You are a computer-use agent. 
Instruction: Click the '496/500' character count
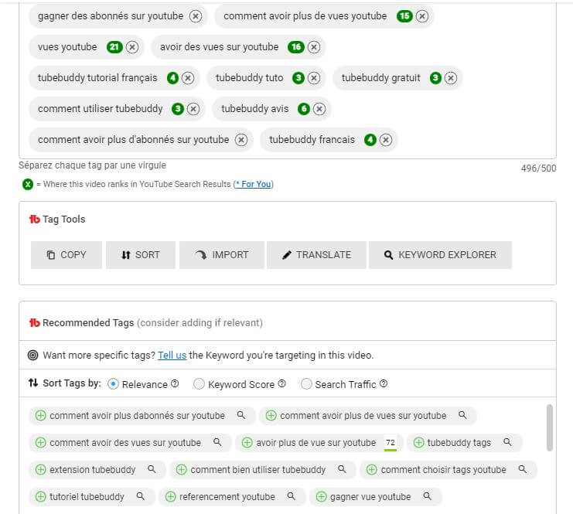pyautogui.click(x=539, y=168)
